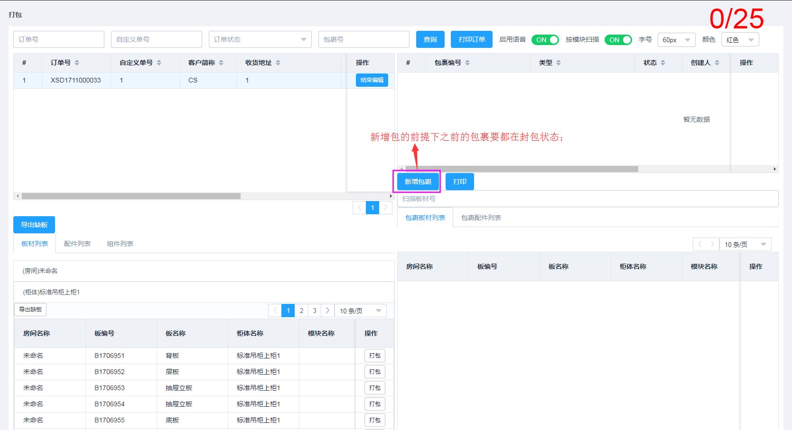This screenshot has height=430, width=792.
Task: Go to next page arrow in 板材 pagination
Action: (x=327, y=311)
